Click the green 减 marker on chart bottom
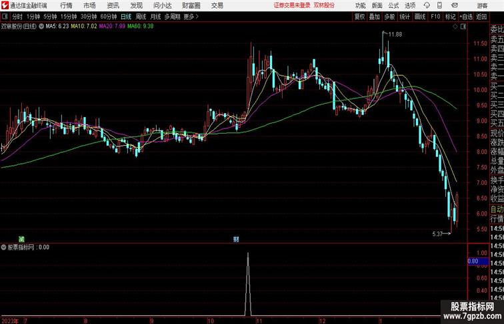Viewport: 504px width, 324px height. point(21,239)
